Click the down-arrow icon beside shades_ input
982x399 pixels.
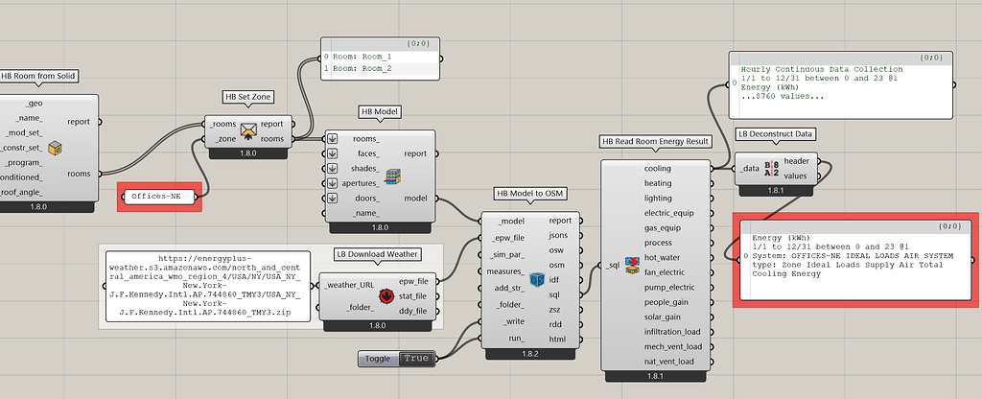tap(332, 169)
